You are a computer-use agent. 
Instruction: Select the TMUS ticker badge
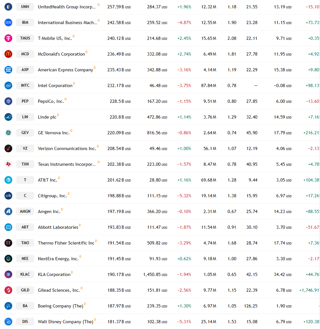tap(25, 38)
